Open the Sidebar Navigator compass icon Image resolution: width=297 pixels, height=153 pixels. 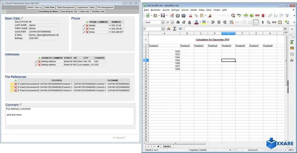pyautogui.click(x=292, y=54)
